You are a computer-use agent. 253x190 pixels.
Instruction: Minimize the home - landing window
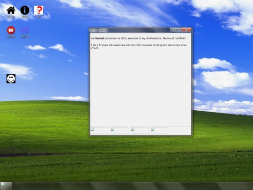[x=172, y=30]
